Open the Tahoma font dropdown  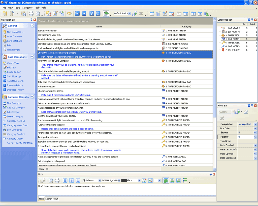click(100, 180)
